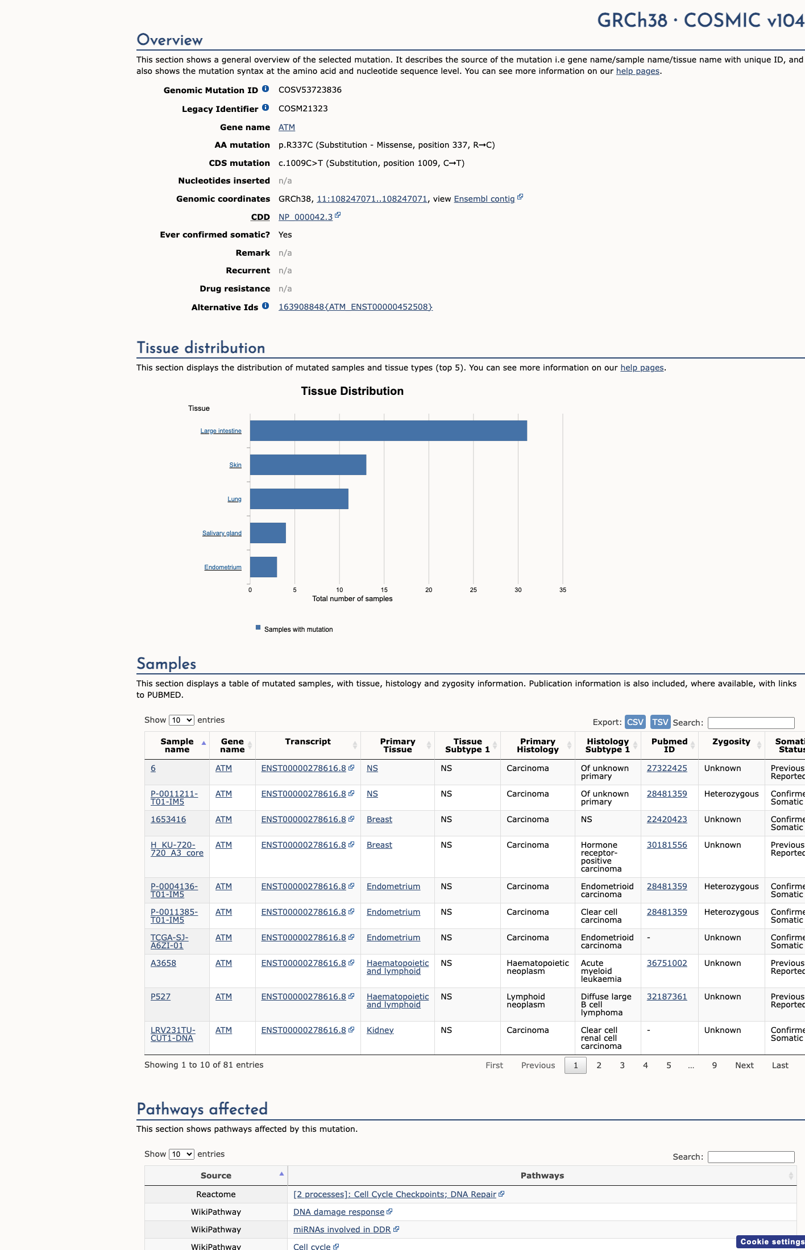Go to samples page 4
The image size is (805, 1250).
[645, 1065]
